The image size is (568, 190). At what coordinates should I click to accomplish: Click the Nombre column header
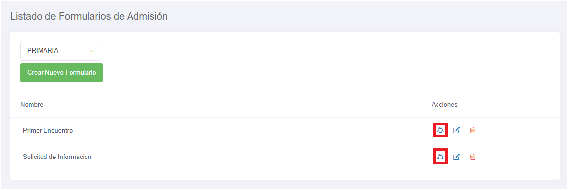32,104
